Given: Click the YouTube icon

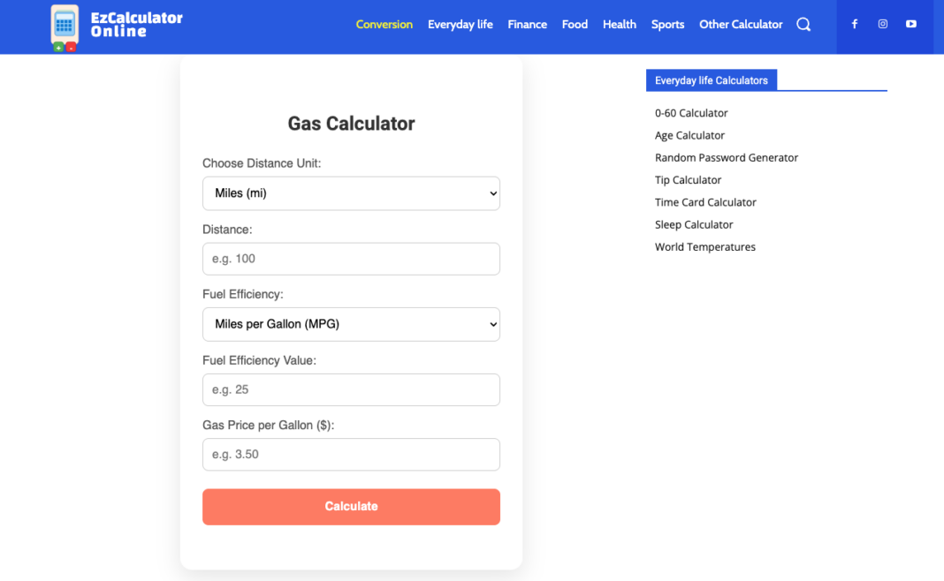Looking at the screenshot, I should coord(910,24).
